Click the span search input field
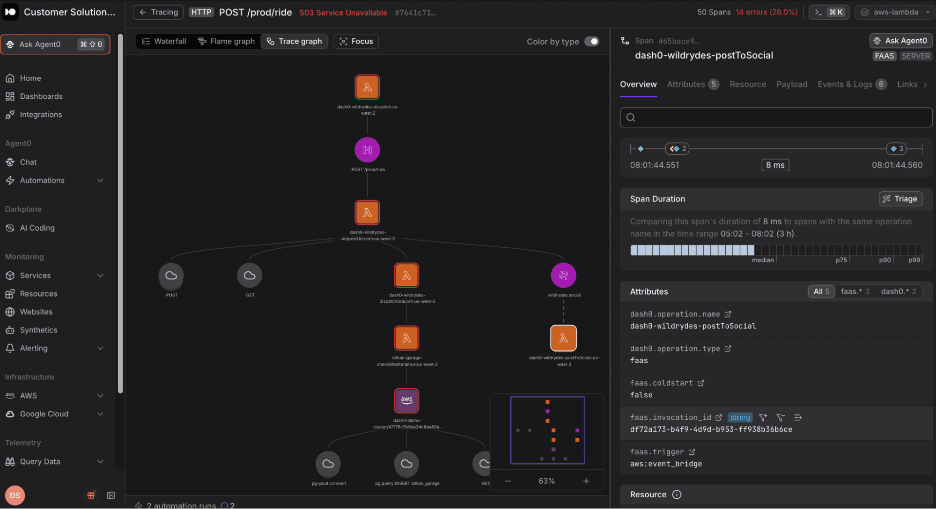936x509 pixels. pyautogui.click(x=776, y=117)
